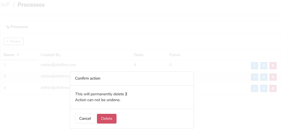Click the view eye icon for process 1

[x=264, y=66]
